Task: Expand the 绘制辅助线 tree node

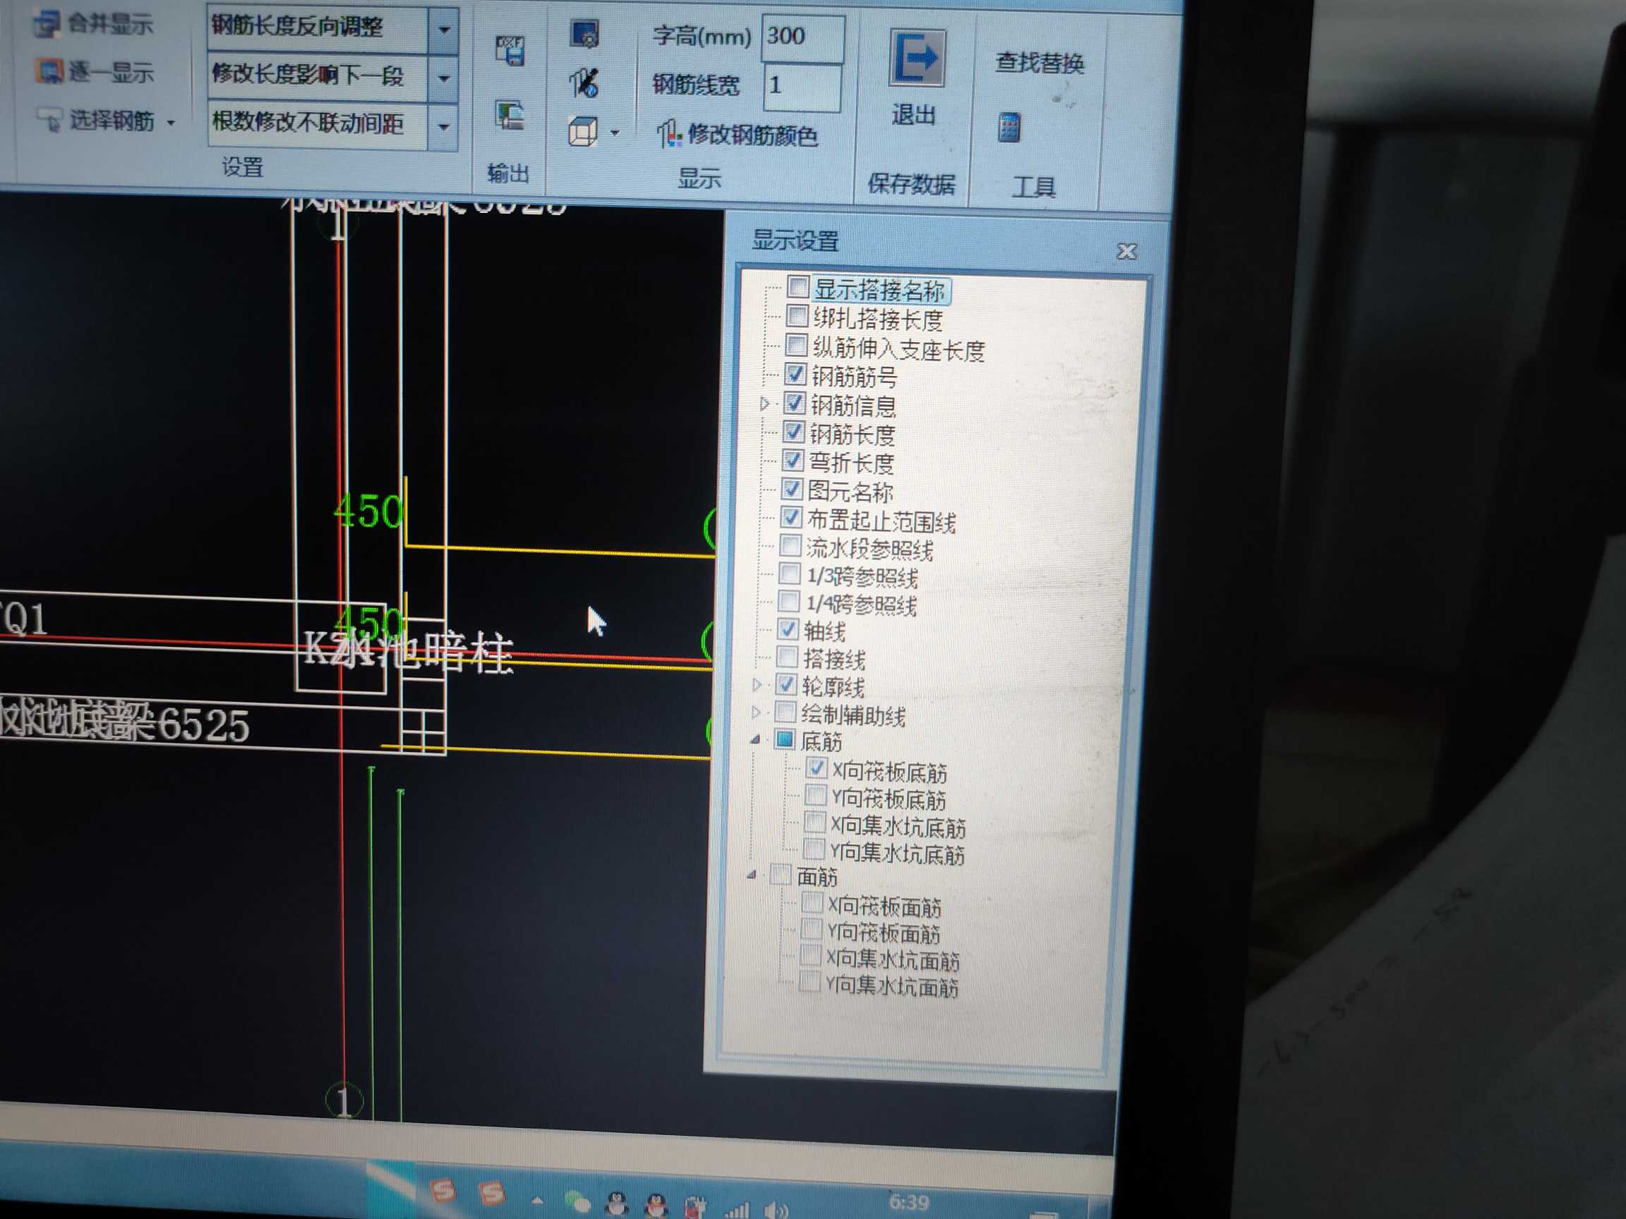Action: [757, 712]
